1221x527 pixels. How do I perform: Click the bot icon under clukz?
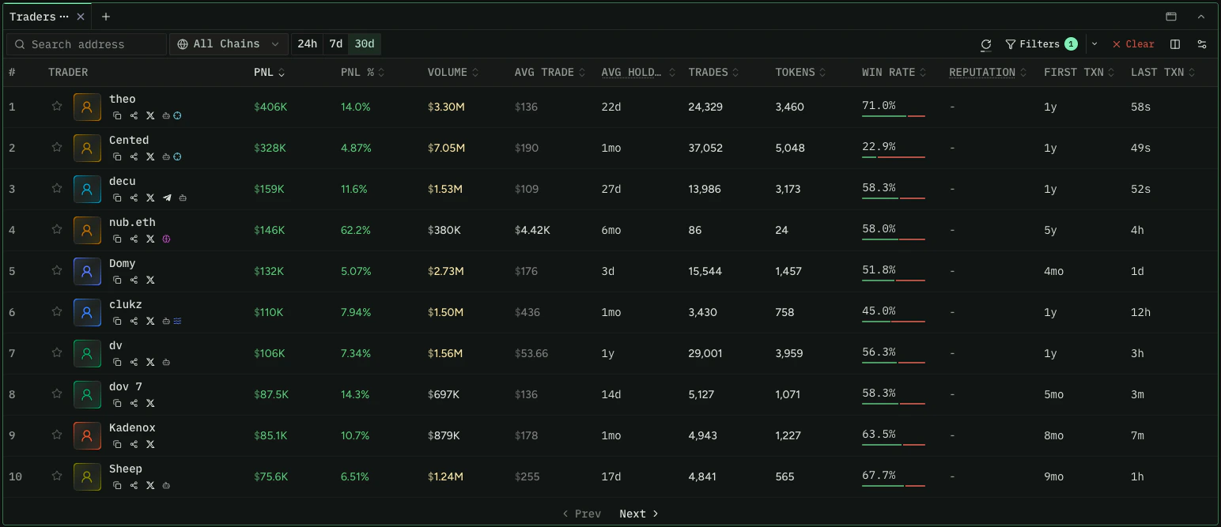click(x=166, y=321)
